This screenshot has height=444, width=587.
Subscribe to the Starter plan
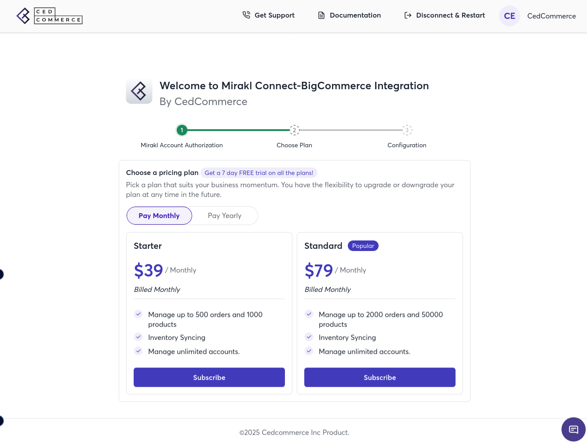[x=209, y=377]
